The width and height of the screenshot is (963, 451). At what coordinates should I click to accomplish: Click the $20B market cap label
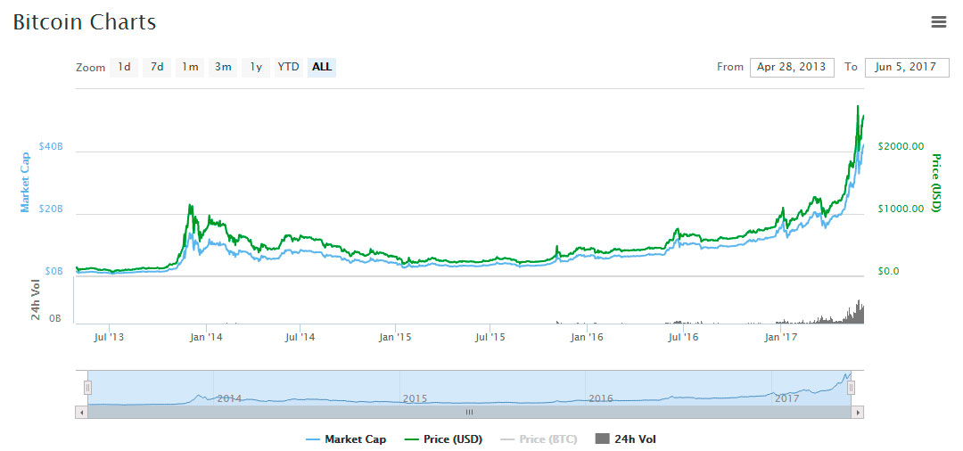click(x=51, y=209)
